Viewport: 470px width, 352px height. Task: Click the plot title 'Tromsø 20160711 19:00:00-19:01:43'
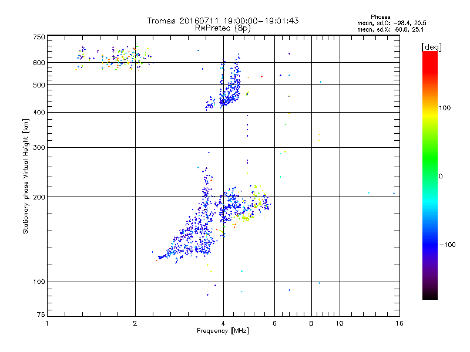[x=223, y=21]
